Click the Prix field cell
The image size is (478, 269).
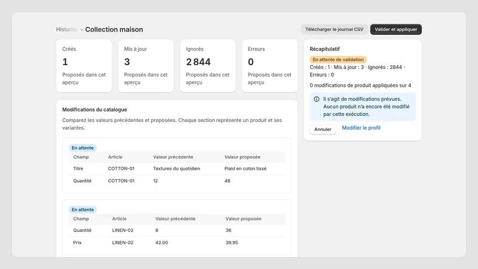coord(78,243)
